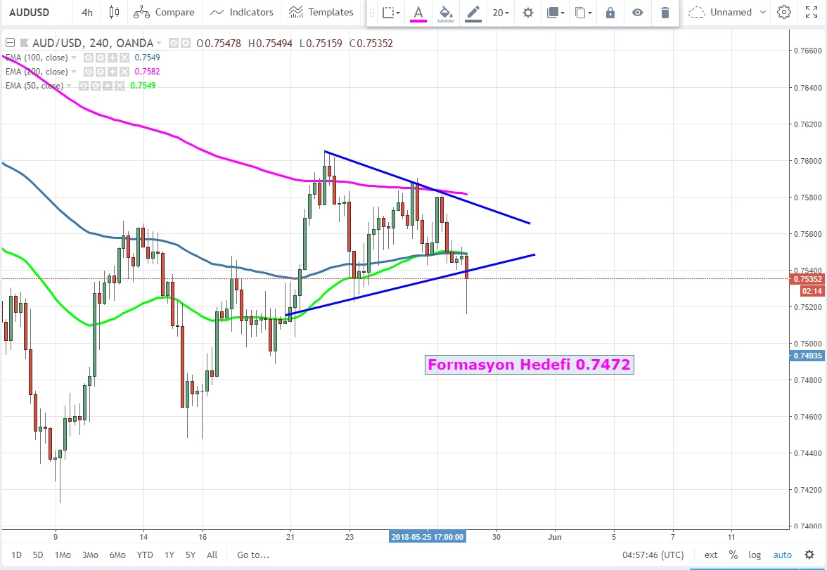This screenshot has width=827, height=570.
Task: Open the Indicators dialog
Action: (242, 12)
